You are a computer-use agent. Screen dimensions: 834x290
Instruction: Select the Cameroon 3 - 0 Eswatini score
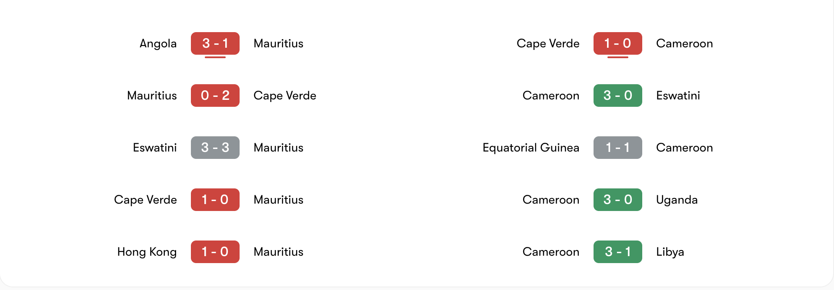pos(617,96)
